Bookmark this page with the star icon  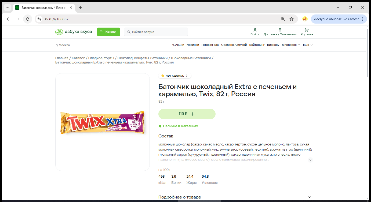pos(292,19)
